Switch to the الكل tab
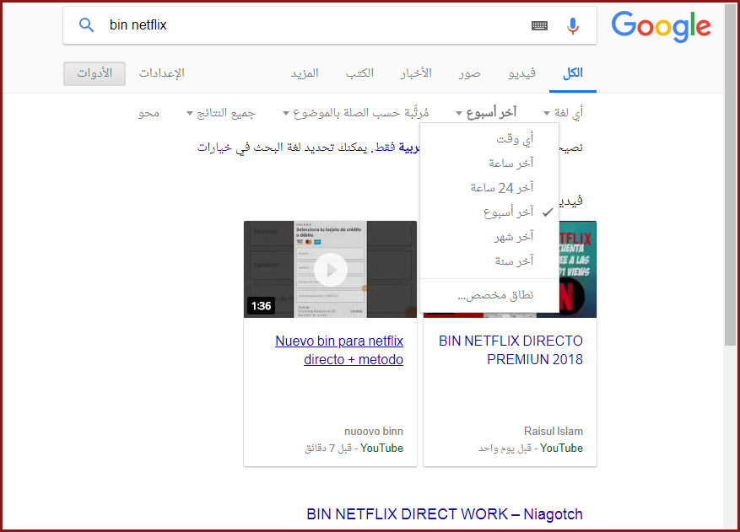Viewport: 740px width, 532px height. coord(572,73)
